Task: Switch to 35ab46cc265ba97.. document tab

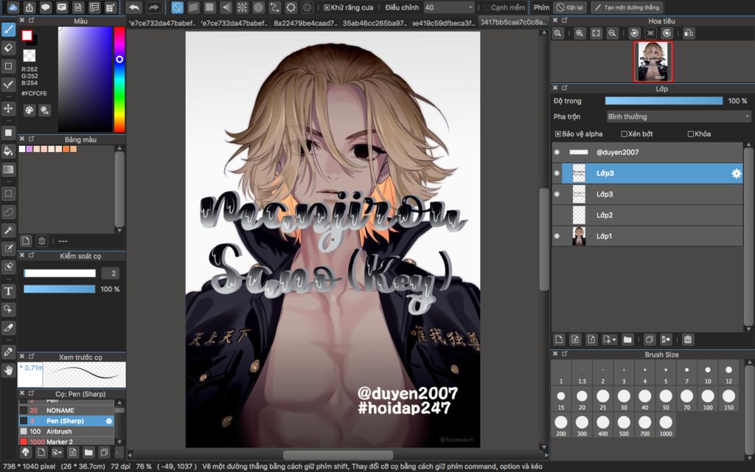Action: coord(375,23)
